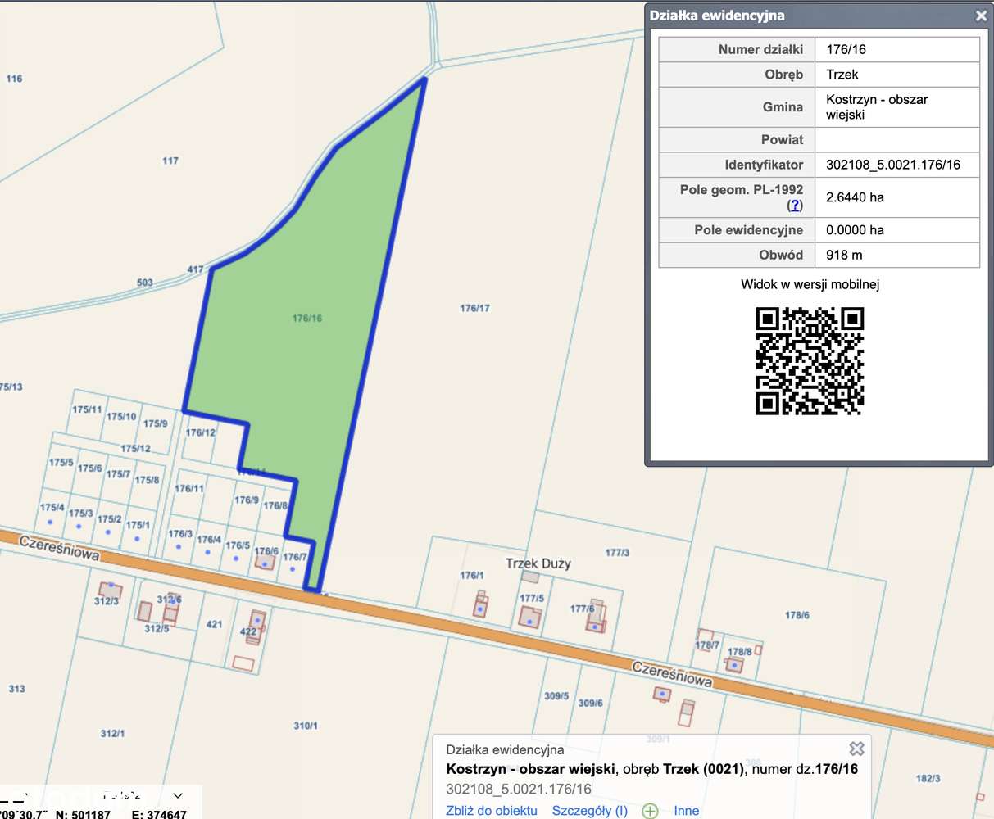Viewport: 994px width, 819px height.
Task: Click parcel label 175/9 on map
Action: click(156, 423)
